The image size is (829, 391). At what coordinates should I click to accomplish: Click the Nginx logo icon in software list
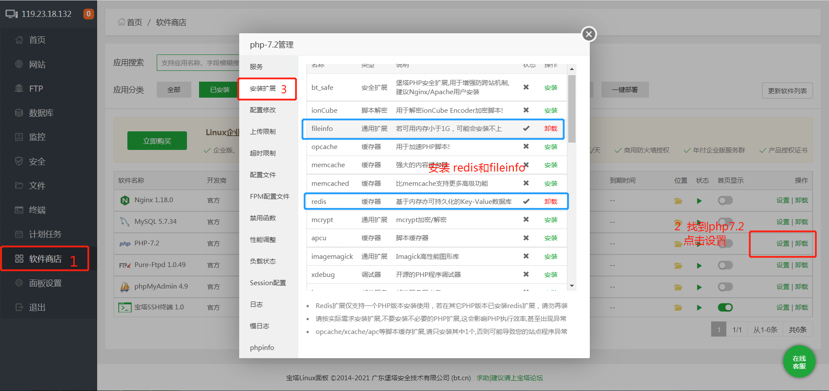click(125, 200)
